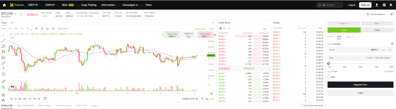Image resolution: width=396 pixels, height=109 pixels.
Task: Add BTCUSD to favorites with star icon
Action: 21,14
